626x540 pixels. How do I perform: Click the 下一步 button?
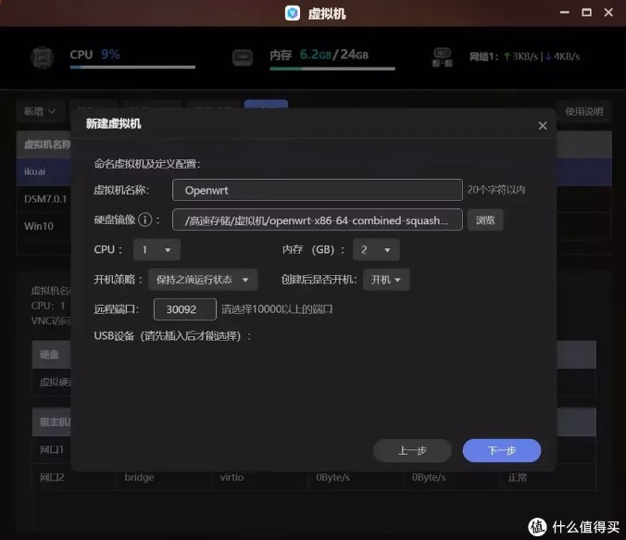pyautogui.click(x=502, y=450)
